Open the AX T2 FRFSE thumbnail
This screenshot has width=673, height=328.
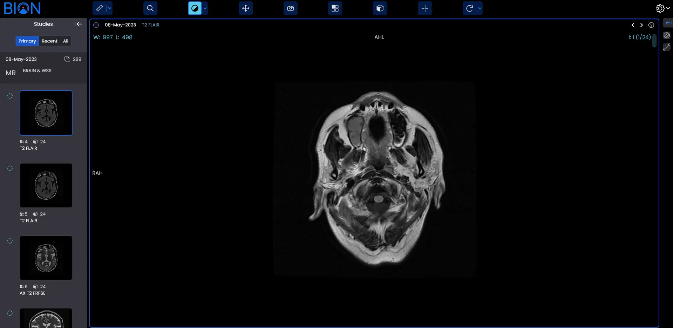pyautogui.click(x=46, y=258)
